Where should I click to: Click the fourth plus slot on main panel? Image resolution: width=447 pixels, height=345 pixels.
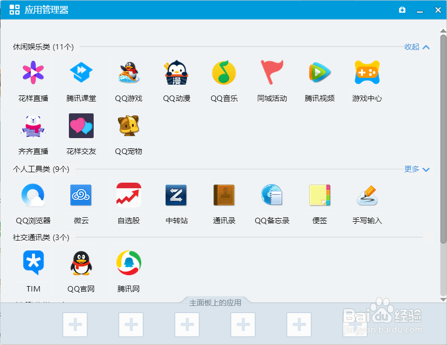(x=243, y=325)
